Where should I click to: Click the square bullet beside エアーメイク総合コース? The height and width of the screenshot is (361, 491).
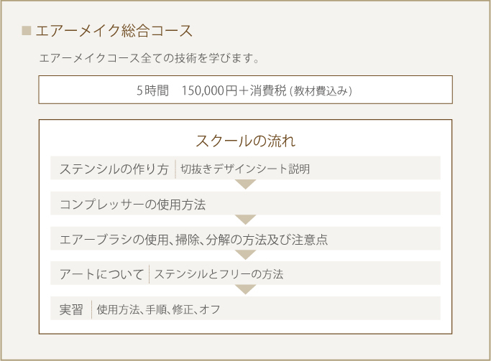point(27,31)
